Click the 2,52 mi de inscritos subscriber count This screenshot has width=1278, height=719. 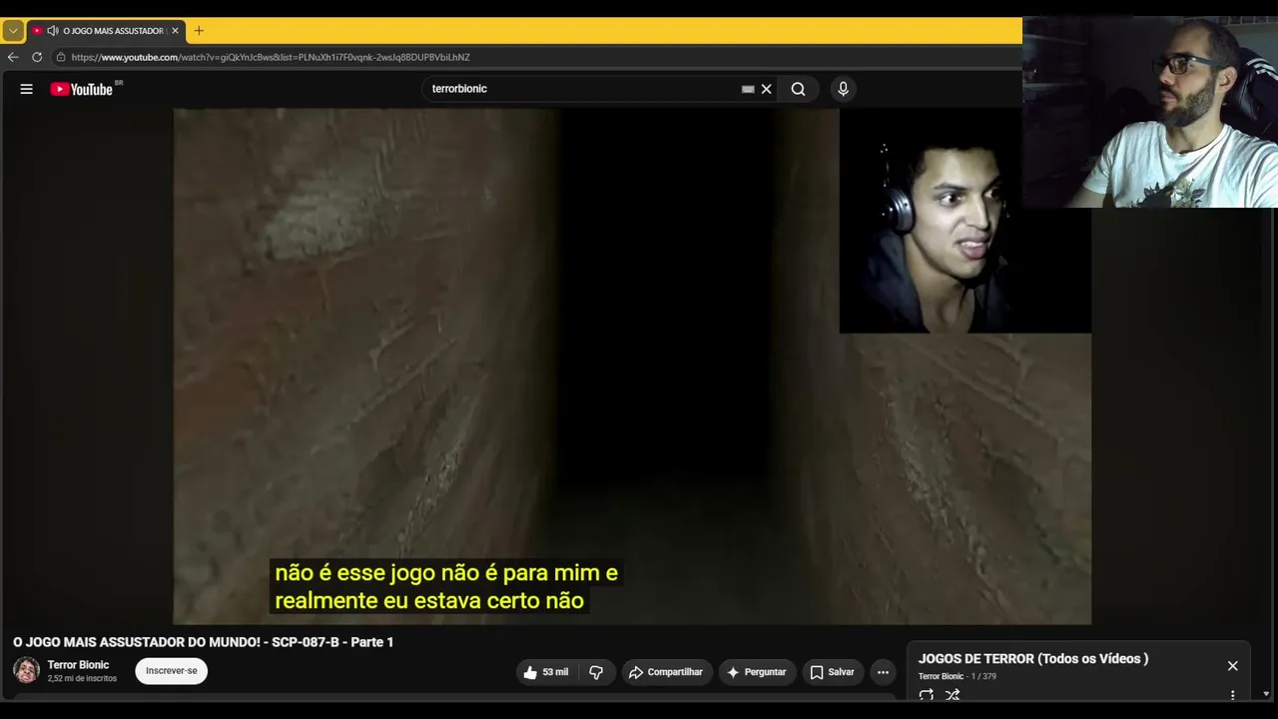click(82, 679)
